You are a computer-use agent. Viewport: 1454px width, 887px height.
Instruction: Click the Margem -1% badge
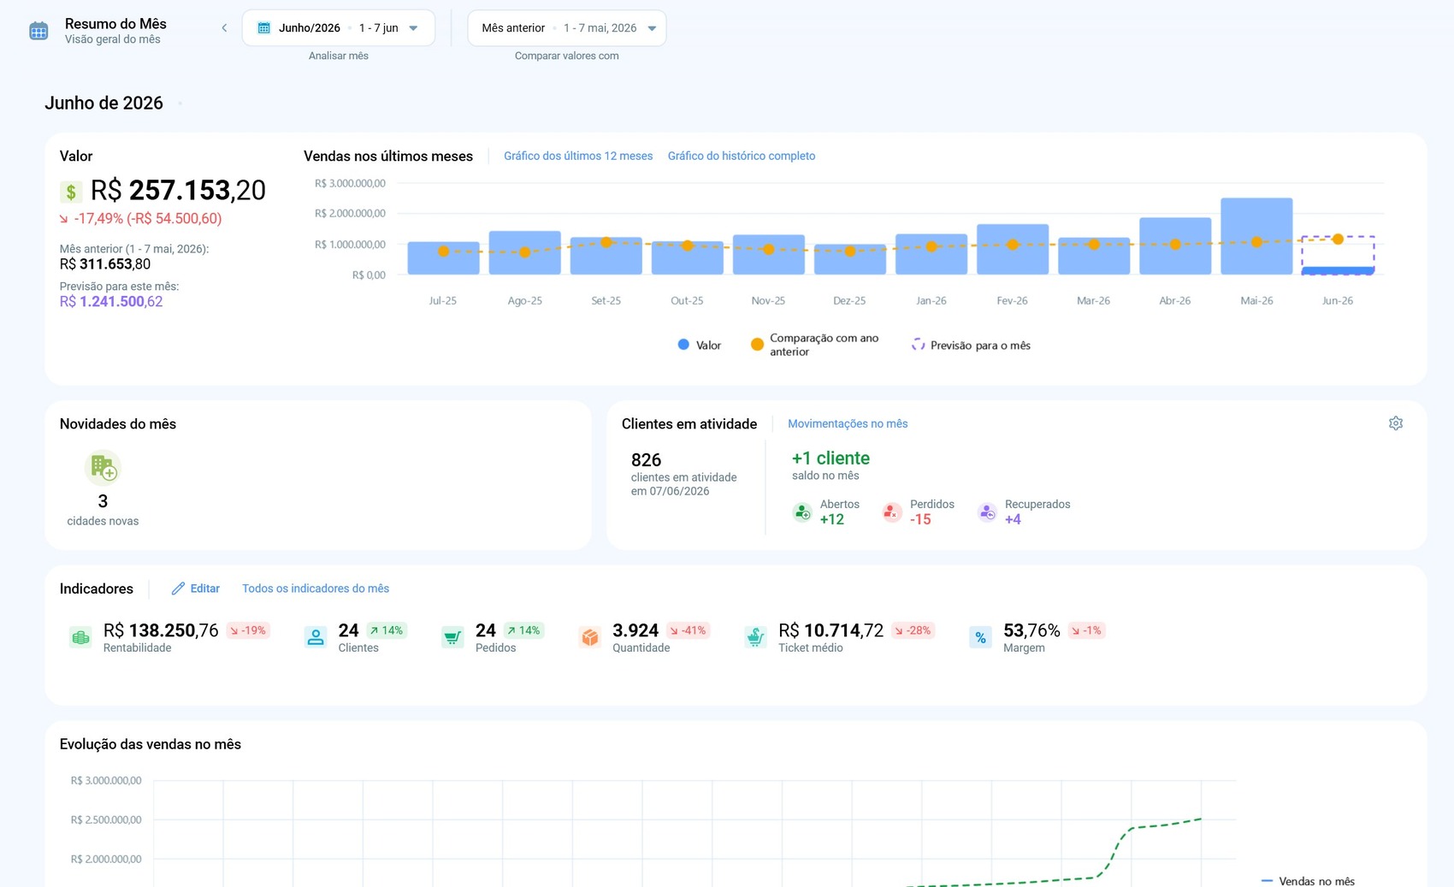point(1086,630)
